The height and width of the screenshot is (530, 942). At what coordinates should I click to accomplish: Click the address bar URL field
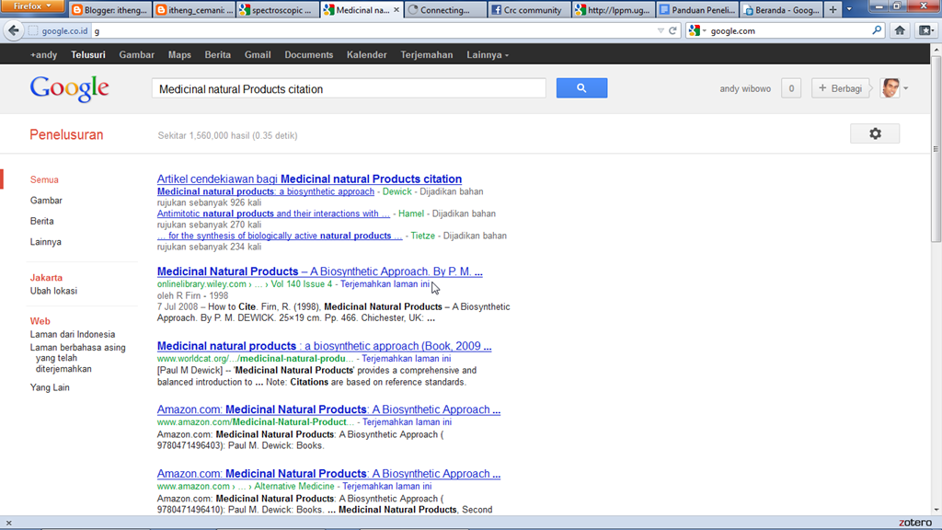373,30
